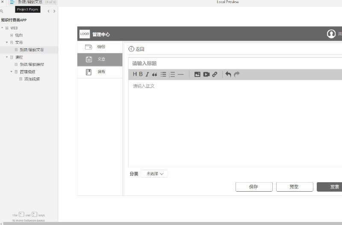The height and width of the screenshot is (225, 342).
Task: Apply heading format with H icon
Action: [135, 74]
